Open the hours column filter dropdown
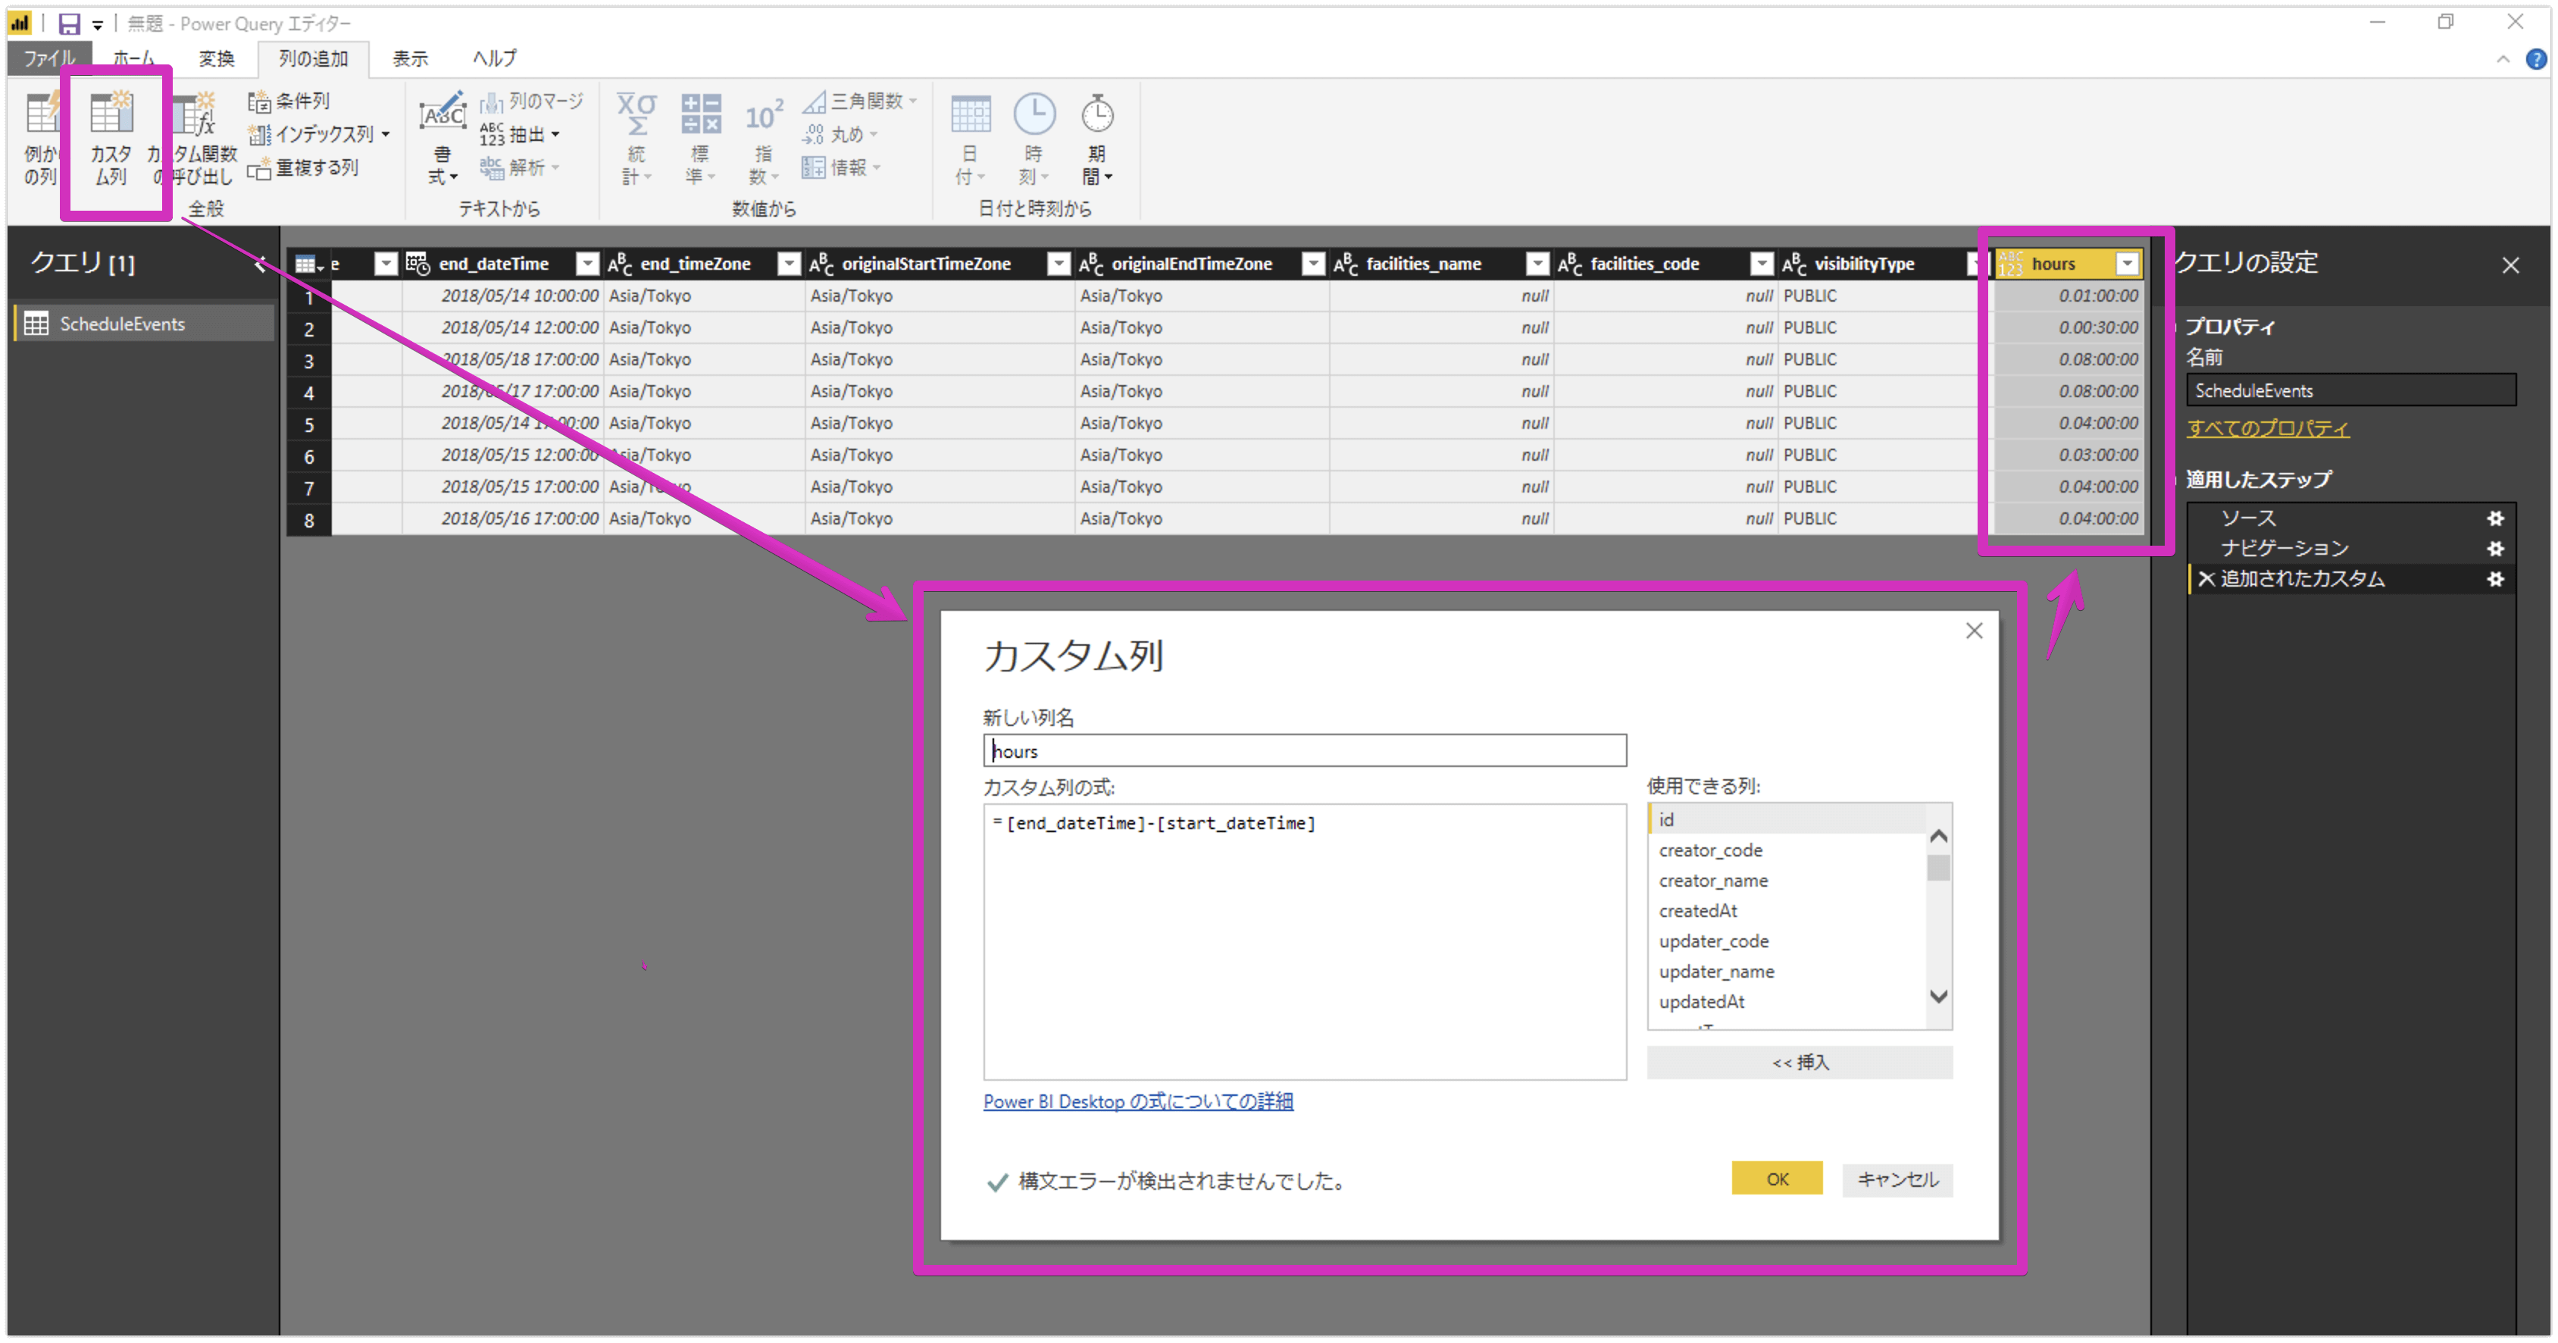The width and height of the screenshot is (2558, 1343). (x=2127, y=265)
